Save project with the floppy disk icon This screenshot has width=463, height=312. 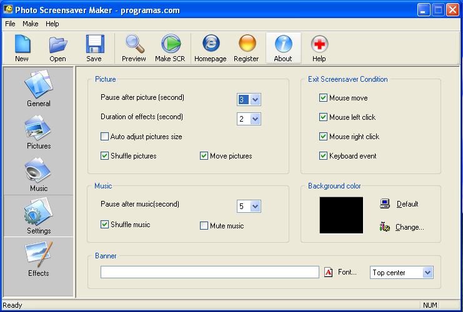coord(94,44)
